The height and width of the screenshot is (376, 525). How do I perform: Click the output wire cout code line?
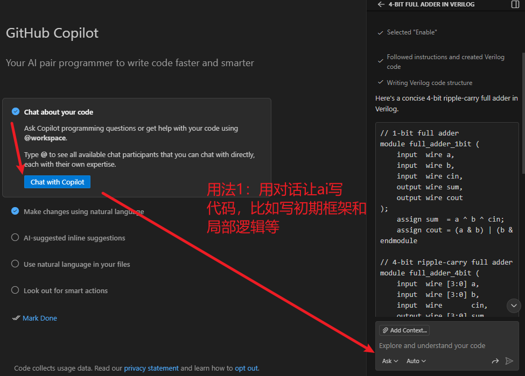click(430, 198)
